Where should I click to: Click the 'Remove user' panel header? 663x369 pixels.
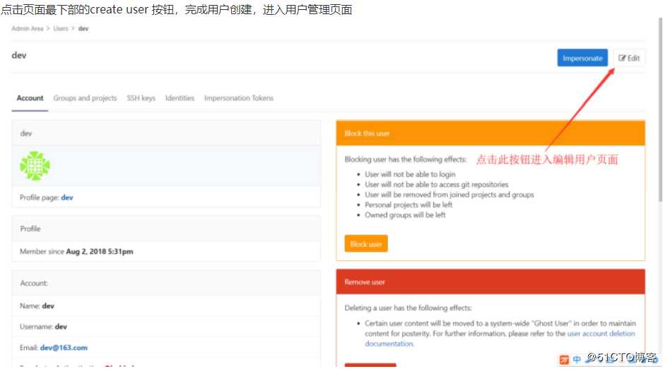pos(491,282)
